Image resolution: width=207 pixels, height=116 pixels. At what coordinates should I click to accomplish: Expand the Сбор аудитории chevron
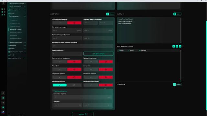[25, 10]
